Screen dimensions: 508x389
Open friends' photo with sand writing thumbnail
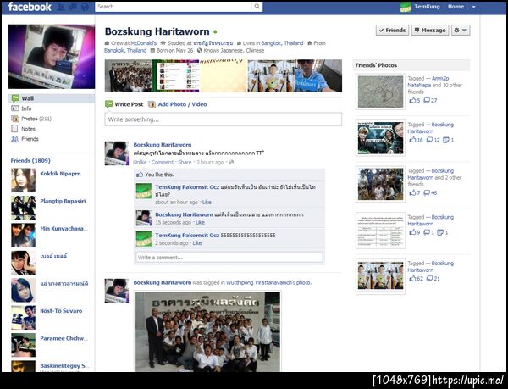(x=381, y=92)
